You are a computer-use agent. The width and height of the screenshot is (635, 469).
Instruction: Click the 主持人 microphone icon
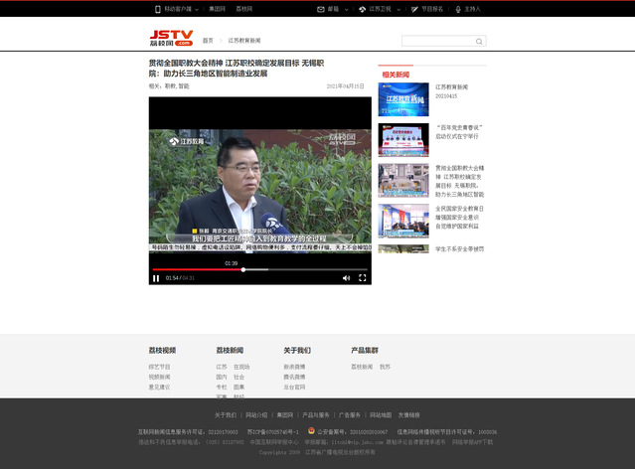(x=456, y=9)
